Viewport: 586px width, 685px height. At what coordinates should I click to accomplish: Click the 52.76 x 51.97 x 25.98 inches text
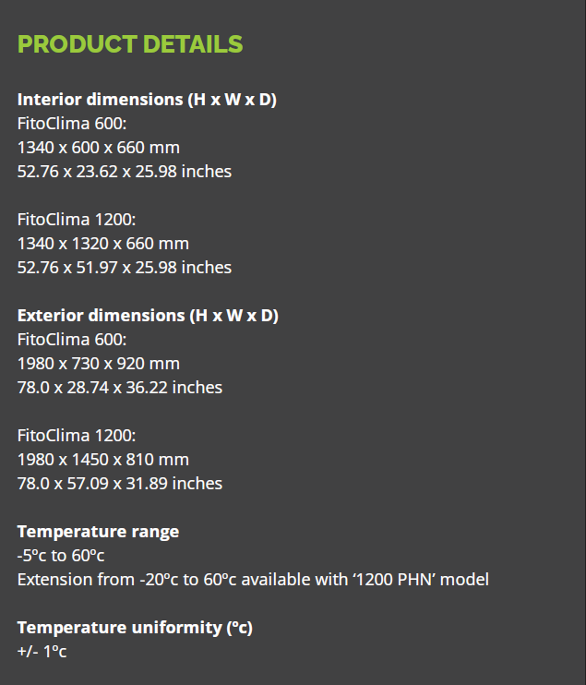click(125, 268)
